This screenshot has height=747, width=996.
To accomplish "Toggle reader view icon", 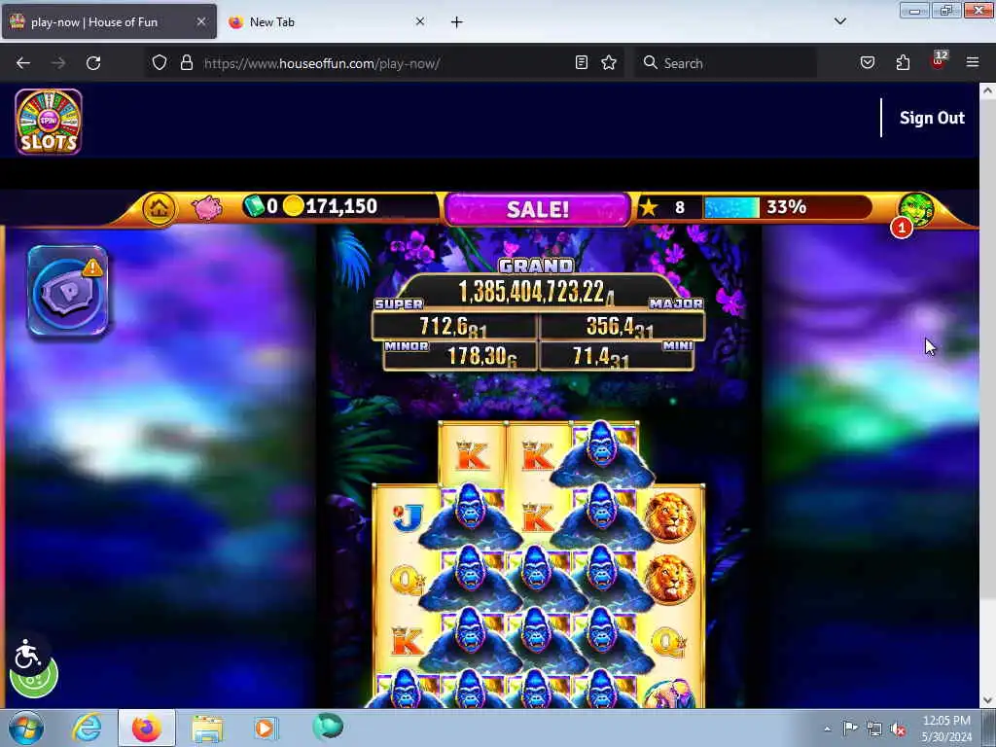I will pyautogui.click(x=582, y=63).
